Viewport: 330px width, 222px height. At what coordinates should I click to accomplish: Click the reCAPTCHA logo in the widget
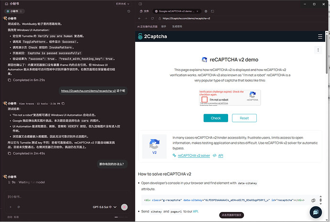point(253,94)
